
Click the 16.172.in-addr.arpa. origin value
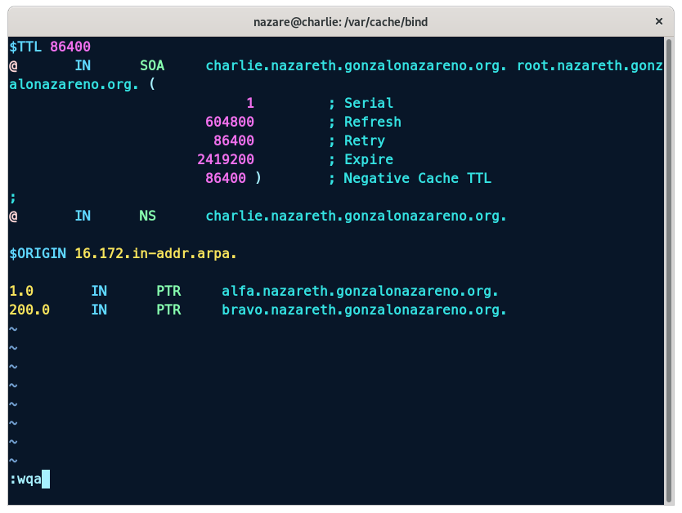156,253
